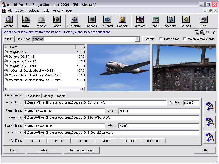Open the Customize gear toolbar icon
The width and height of the screenshot is (219, 164).
(74, 19)
